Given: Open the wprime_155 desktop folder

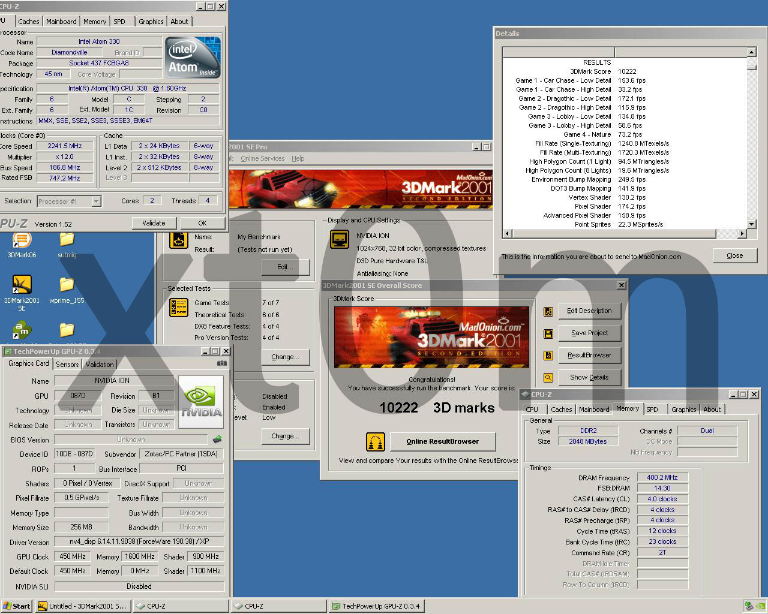Looking at the screenshot, I should [67, 284].
